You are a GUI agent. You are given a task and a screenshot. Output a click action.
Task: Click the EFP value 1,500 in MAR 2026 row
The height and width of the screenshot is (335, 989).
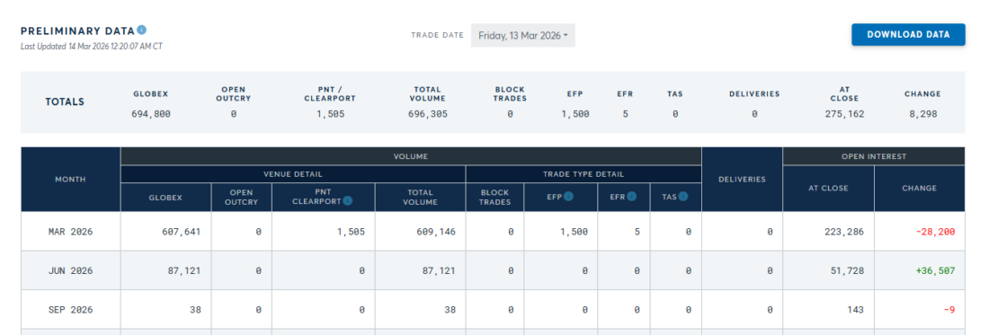574,232
